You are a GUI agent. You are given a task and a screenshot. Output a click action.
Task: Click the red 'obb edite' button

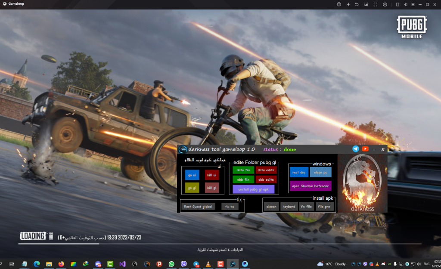(266, 179)
